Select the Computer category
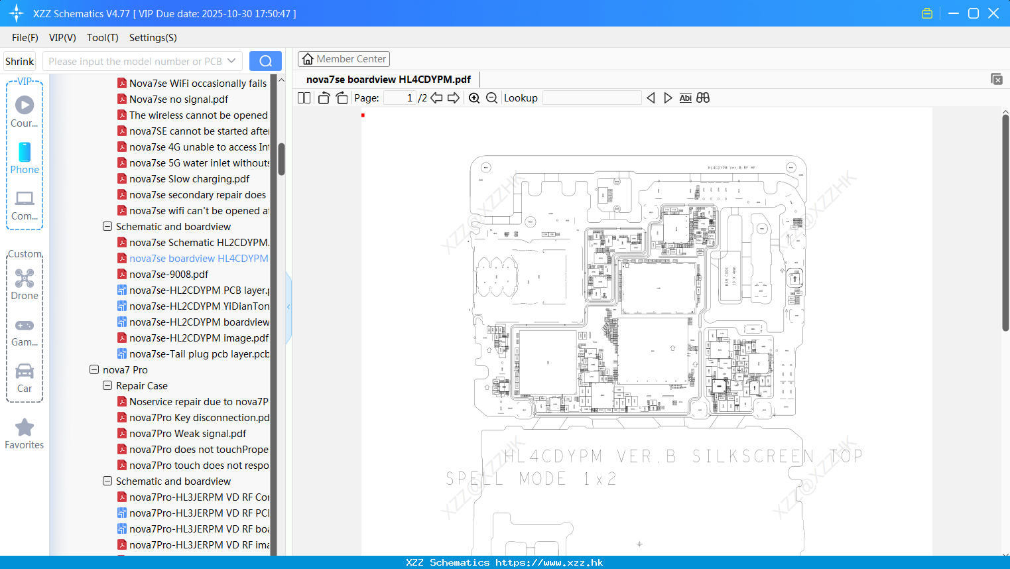Viewport: 1010px width, 569px height. [x=25, y=206]
